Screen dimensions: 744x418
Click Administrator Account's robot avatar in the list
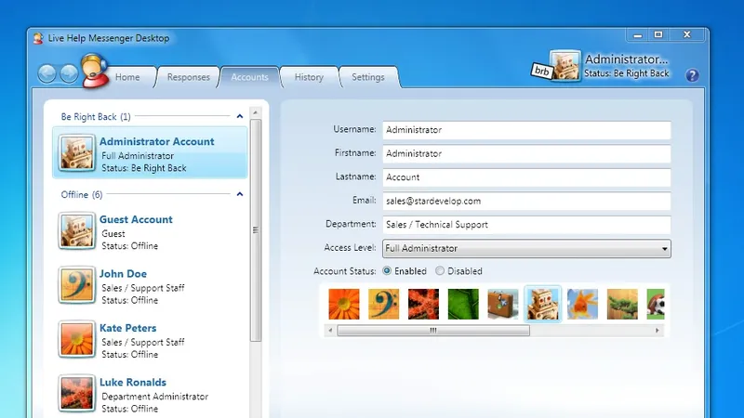(76, 152)
